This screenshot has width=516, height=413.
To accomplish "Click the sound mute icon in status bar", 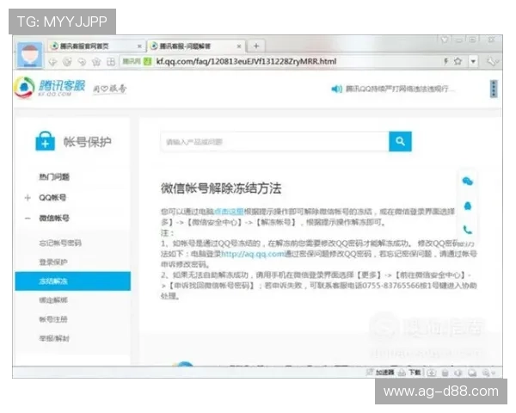I will (x=458, y=373).
